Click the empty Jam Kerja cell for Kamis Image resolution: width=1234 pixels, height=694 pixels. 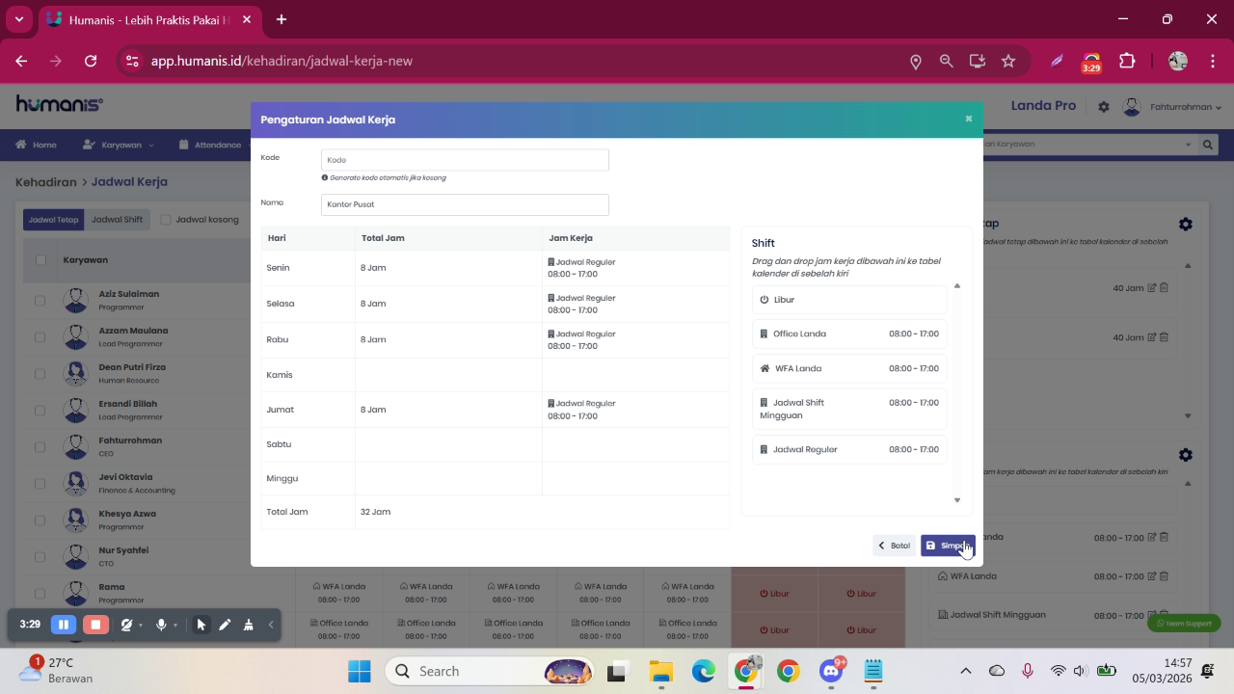coord(635,375)
